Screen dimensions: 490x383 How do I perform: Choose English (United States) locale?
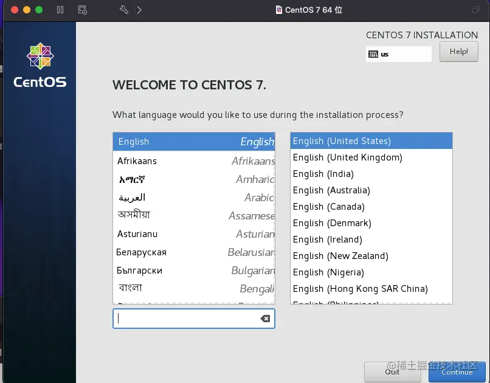point(371,141)
